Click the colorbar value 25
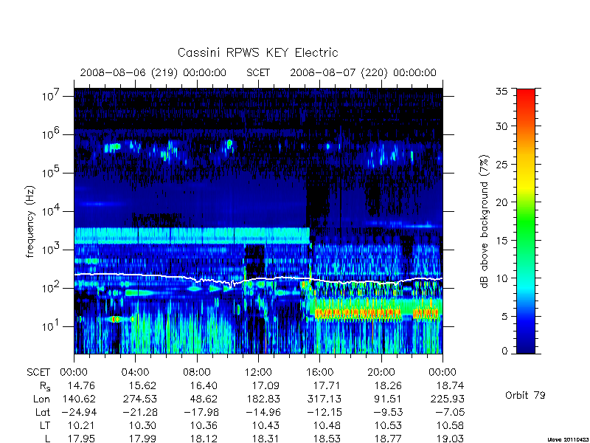590x443 pixels. coord(502,164)
